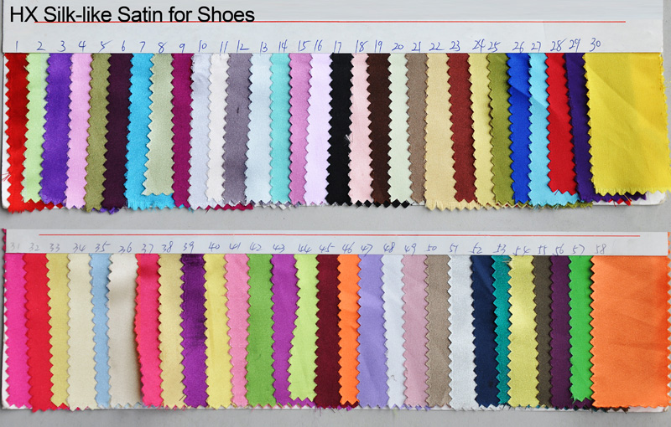Choose the teal swatch number 53
Image resolution: width=671 pixels, height=427 pixels.
click(x=502, y=329)
